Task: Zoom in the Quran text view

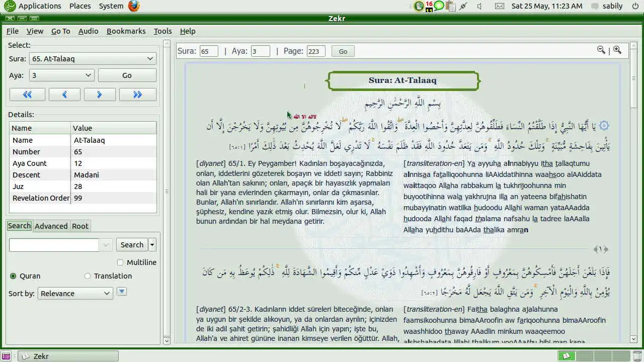Action: 617,50
